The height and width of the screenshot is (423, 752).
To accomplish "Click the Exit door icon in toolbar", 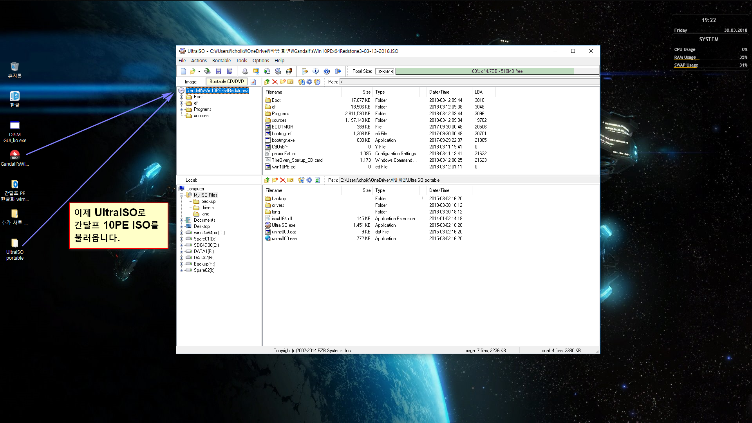I will click(x=338, y=71).
